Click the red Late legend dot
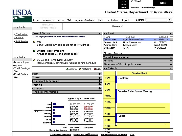Viewport: 182px width, 136px height. pos(95,69)
